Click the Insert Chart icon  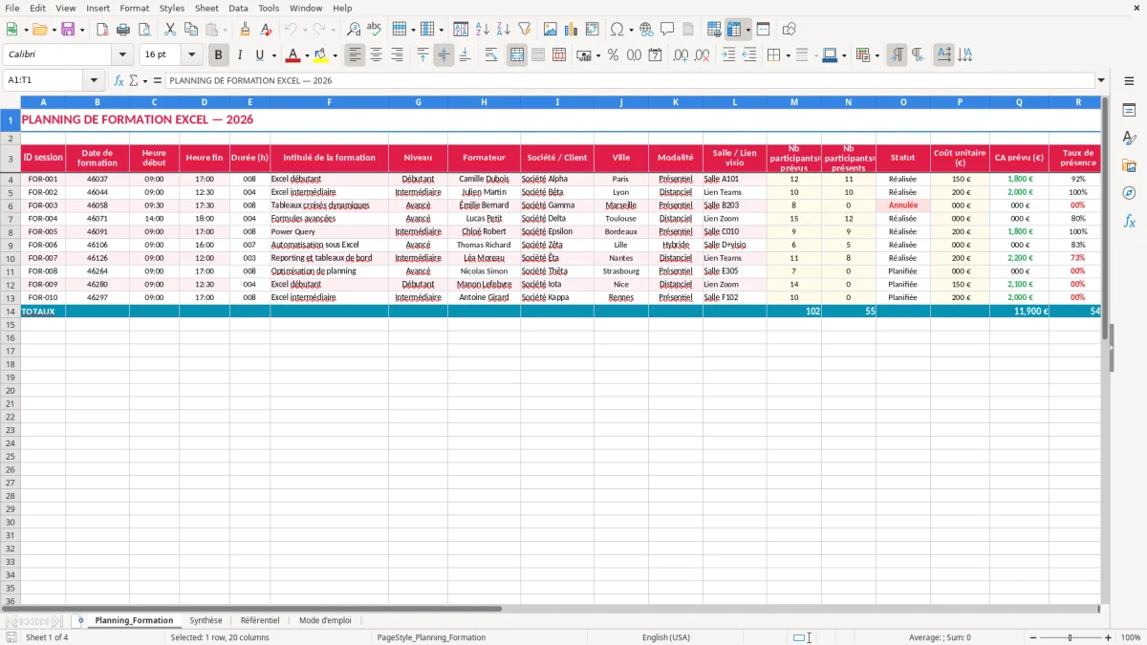click(x=572, y=30)
